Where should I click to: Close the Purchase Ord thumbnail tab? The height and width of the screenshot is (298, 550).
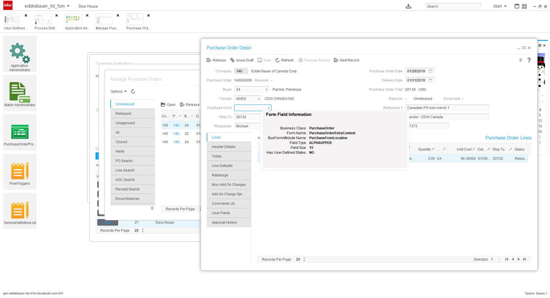(x=148, y=15)
